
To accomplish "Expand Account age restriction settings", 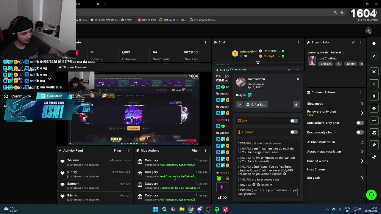I will point(362,152).
